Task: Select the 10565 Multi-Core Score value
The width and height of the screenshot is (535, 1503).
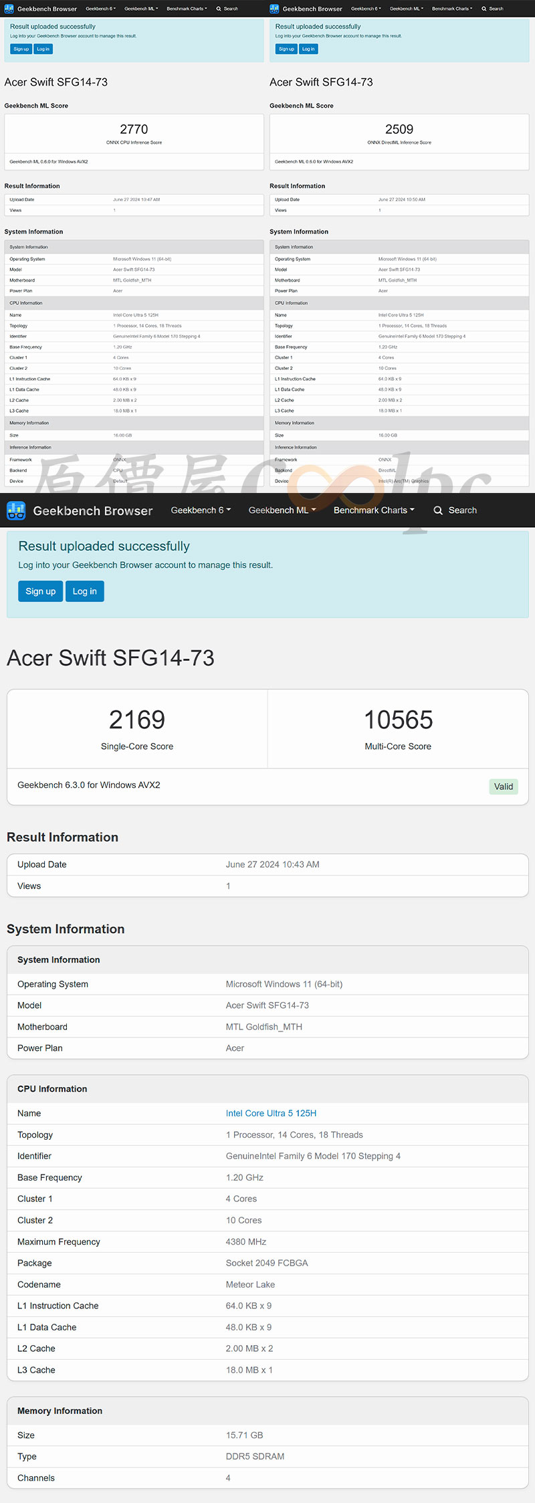Action: point(398,720)
